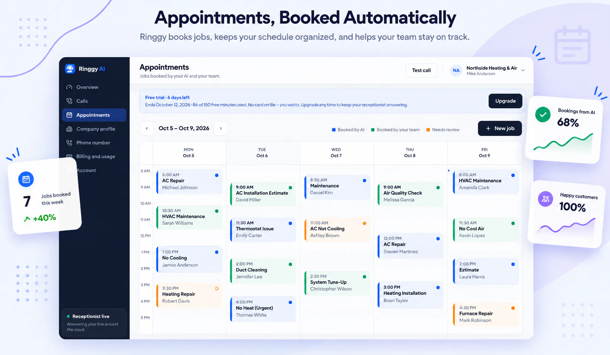This screenshot has width=610, height=355.
Task: Select Phone number menu item
Action: (x=94, y=143)
